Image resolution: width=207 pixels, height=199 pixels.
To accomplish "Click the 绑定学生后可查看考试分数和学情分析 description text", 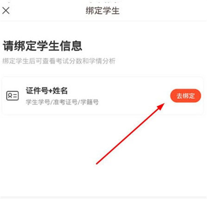I will click(59, 61).
